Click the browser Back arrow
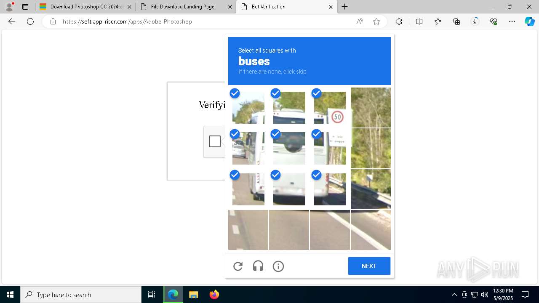Viewport: 539px width, 303px height. pyautogui.click(x=12, y=21)
